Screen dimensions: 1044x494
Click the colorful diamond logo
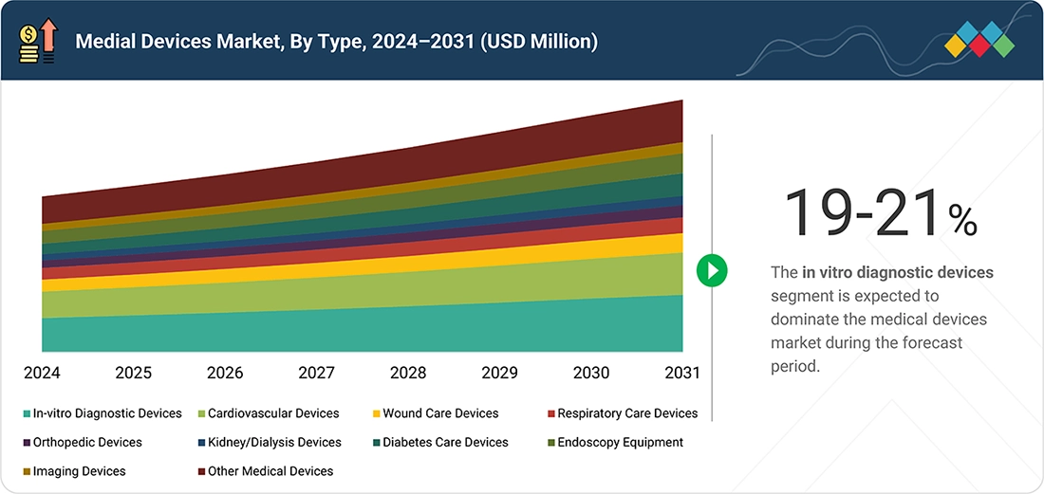pos(979,39)
